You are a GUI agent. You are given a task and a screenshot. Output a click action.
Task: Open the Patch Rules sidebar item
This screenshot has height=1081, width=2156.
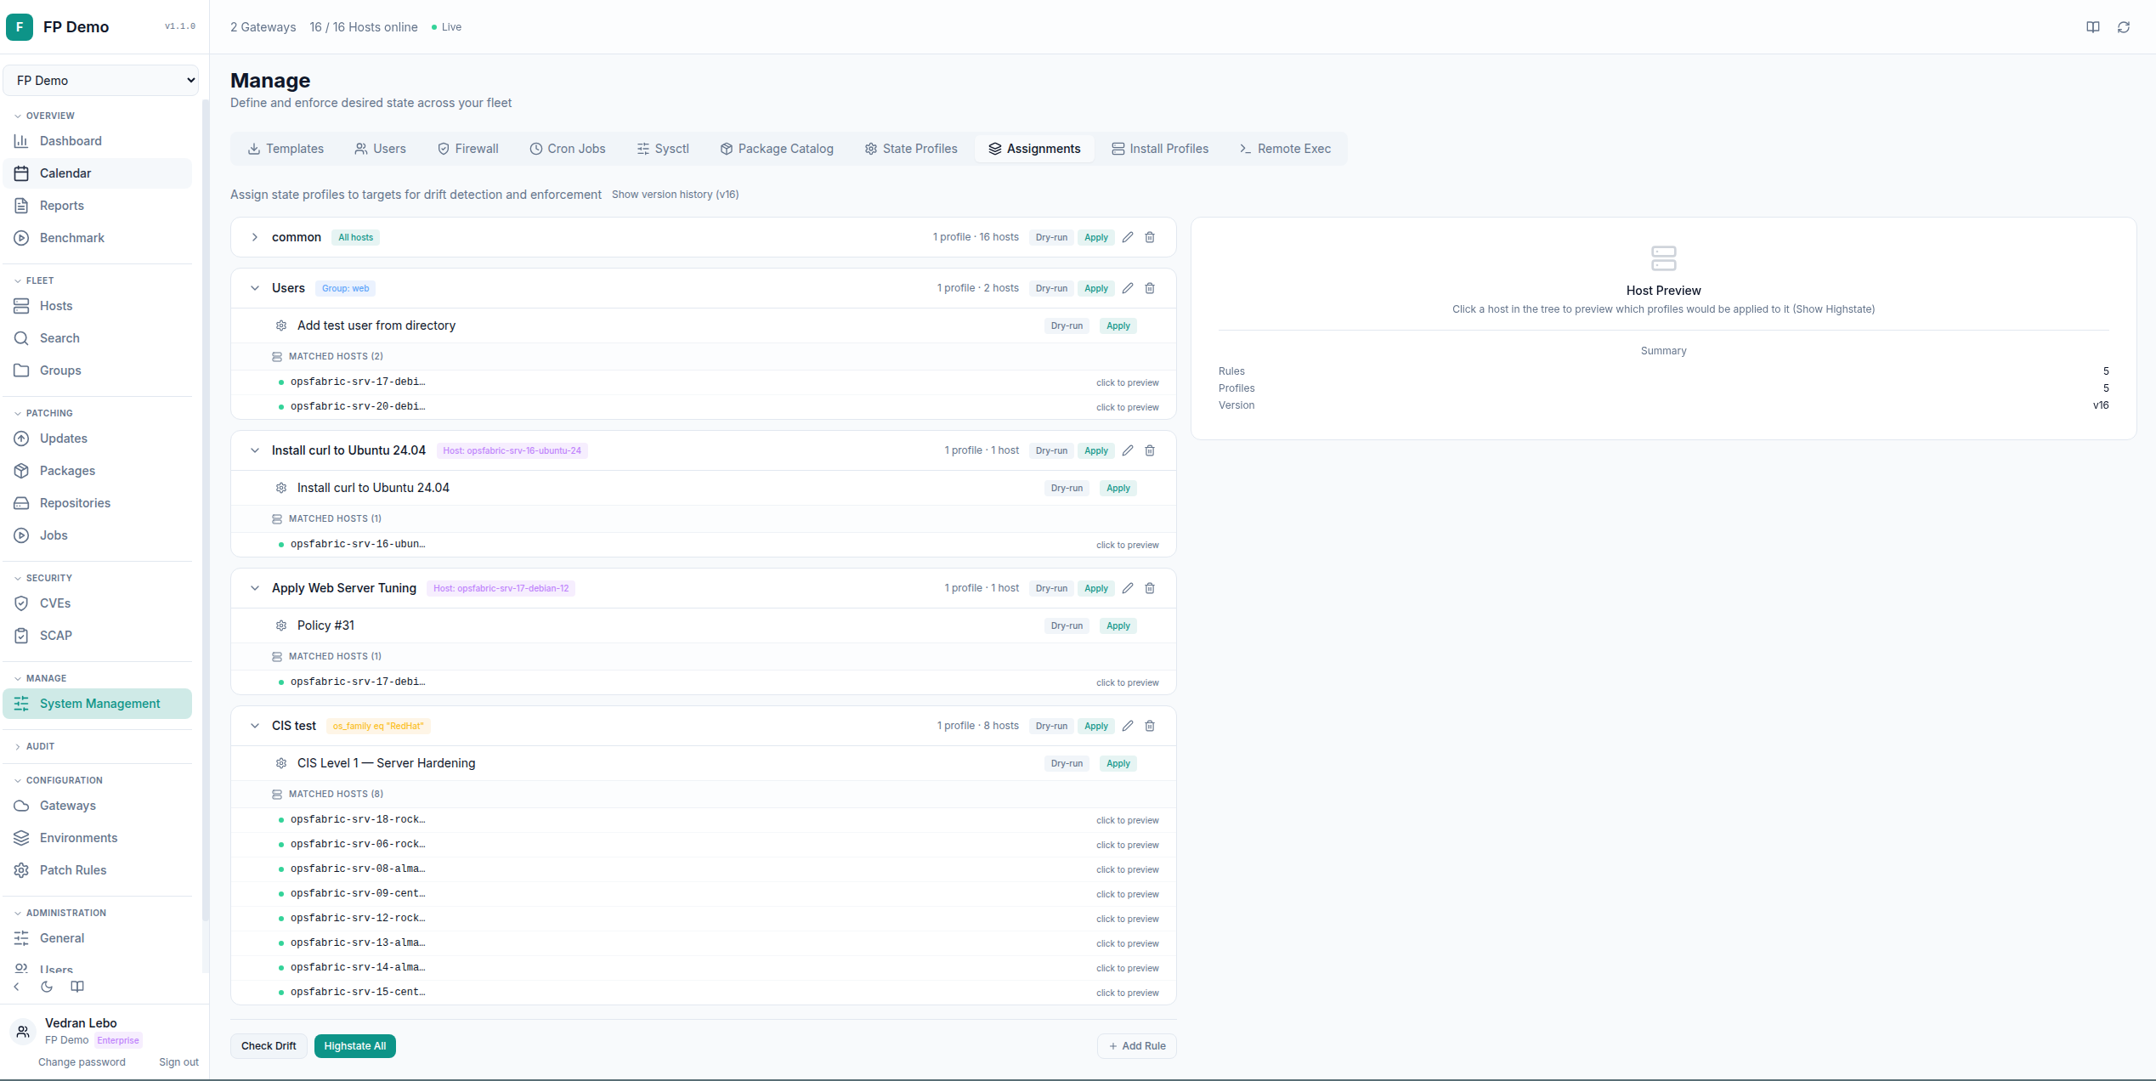click(x=72, y=869)
